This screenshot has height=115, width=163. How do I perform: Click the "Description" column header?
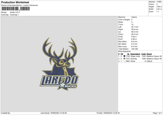tap(135, 54)
